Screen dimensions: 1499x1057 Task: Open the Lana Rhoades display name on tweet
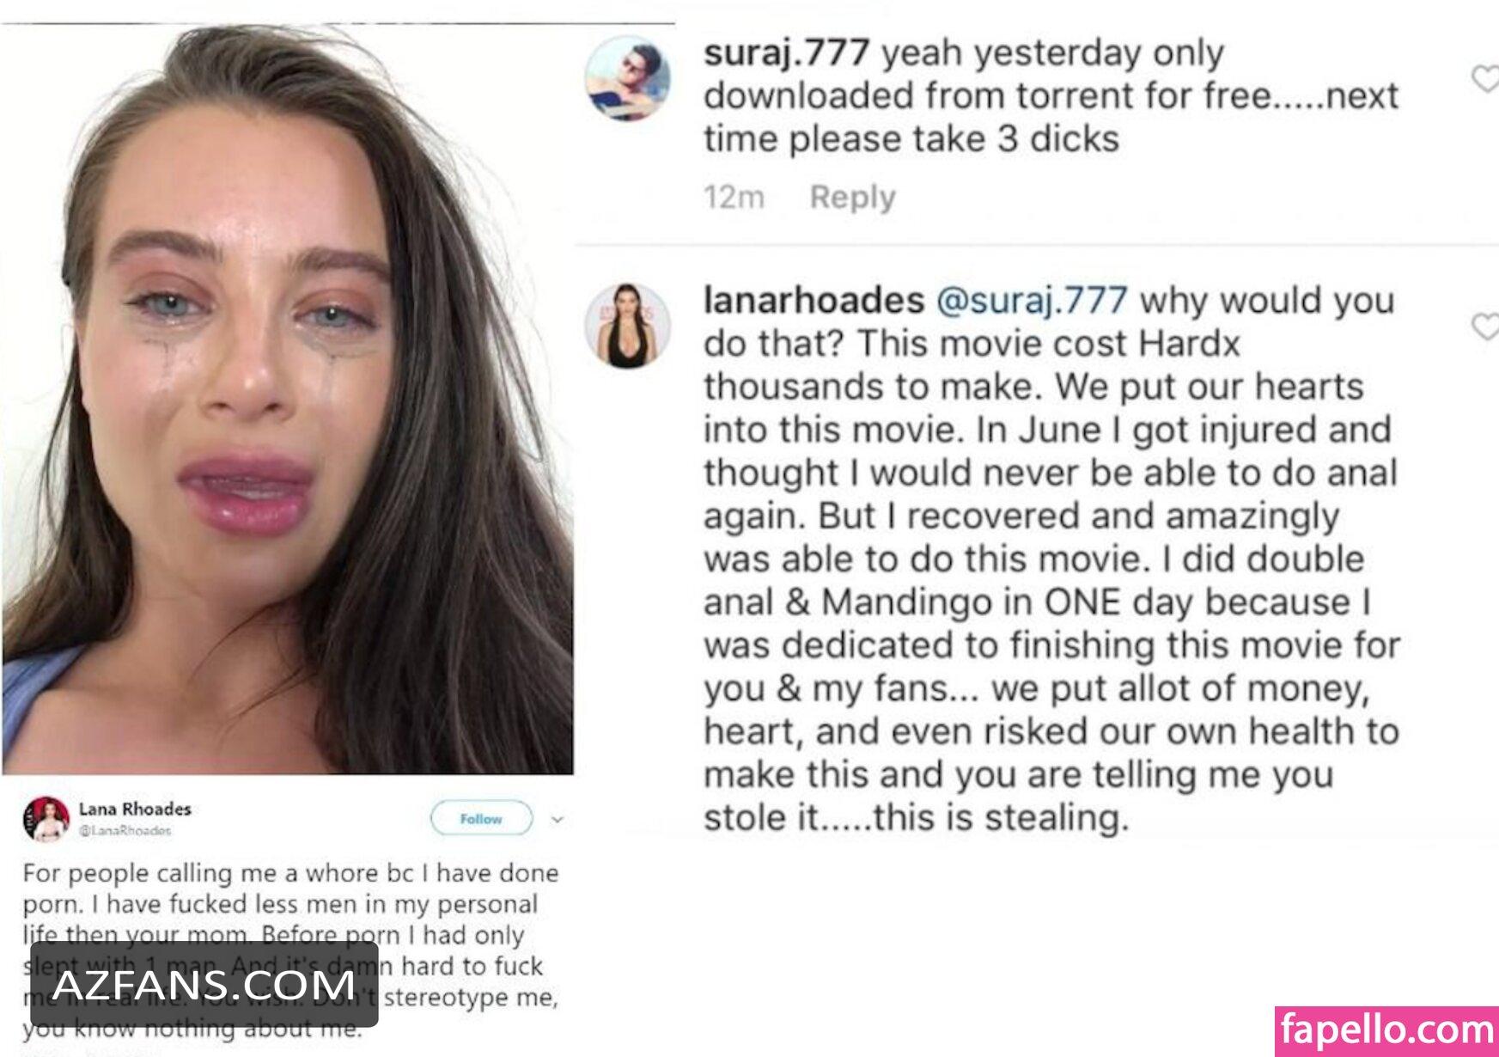pyautogui.click(x=135, y=810)
